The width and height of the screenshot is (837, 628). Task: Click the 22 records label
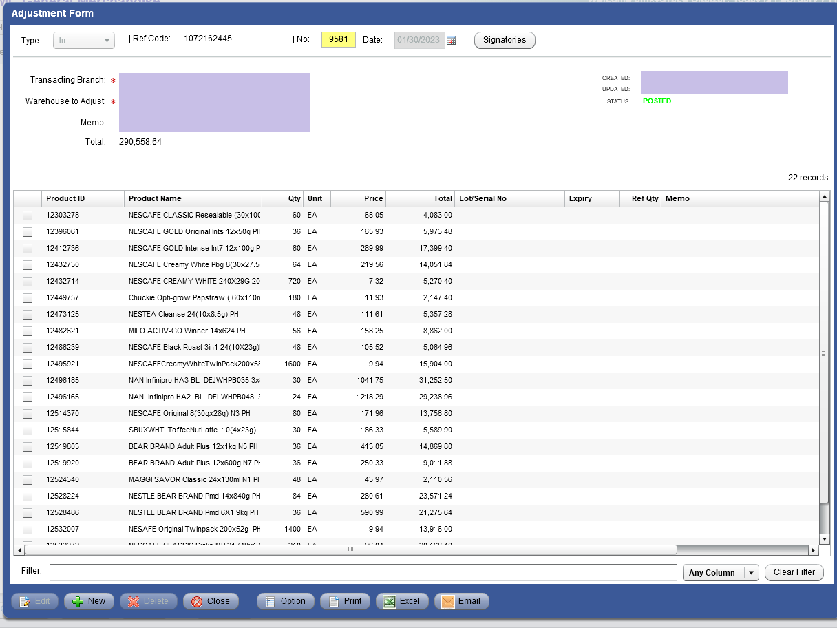(808, 178)
